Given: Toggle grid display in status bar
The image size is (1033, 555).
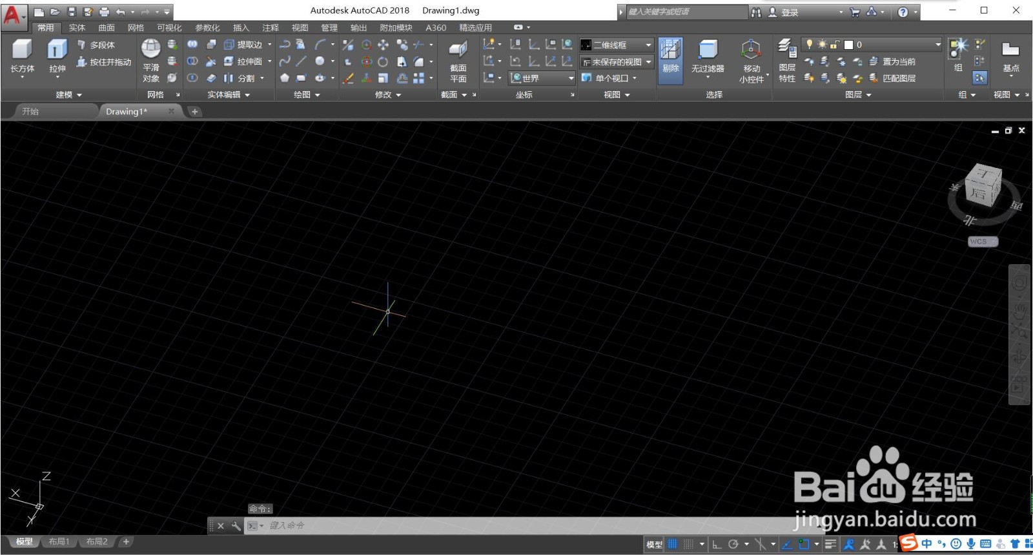Looking at the screenshot, I should tap(673, 544).
